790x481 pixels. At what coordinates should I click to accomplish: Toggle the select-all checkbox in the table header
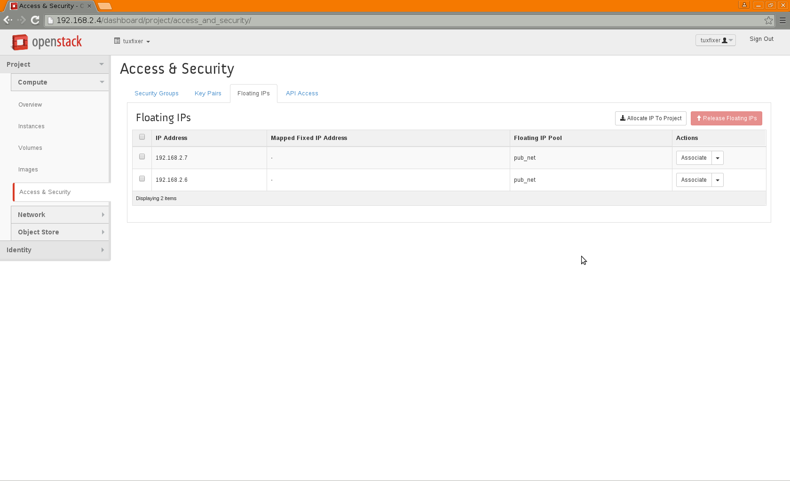click(142, 137)
